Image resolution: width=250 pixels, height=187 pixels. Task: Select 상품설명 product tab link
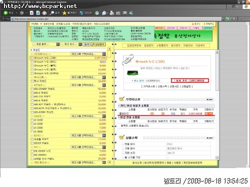click(186, 86)
